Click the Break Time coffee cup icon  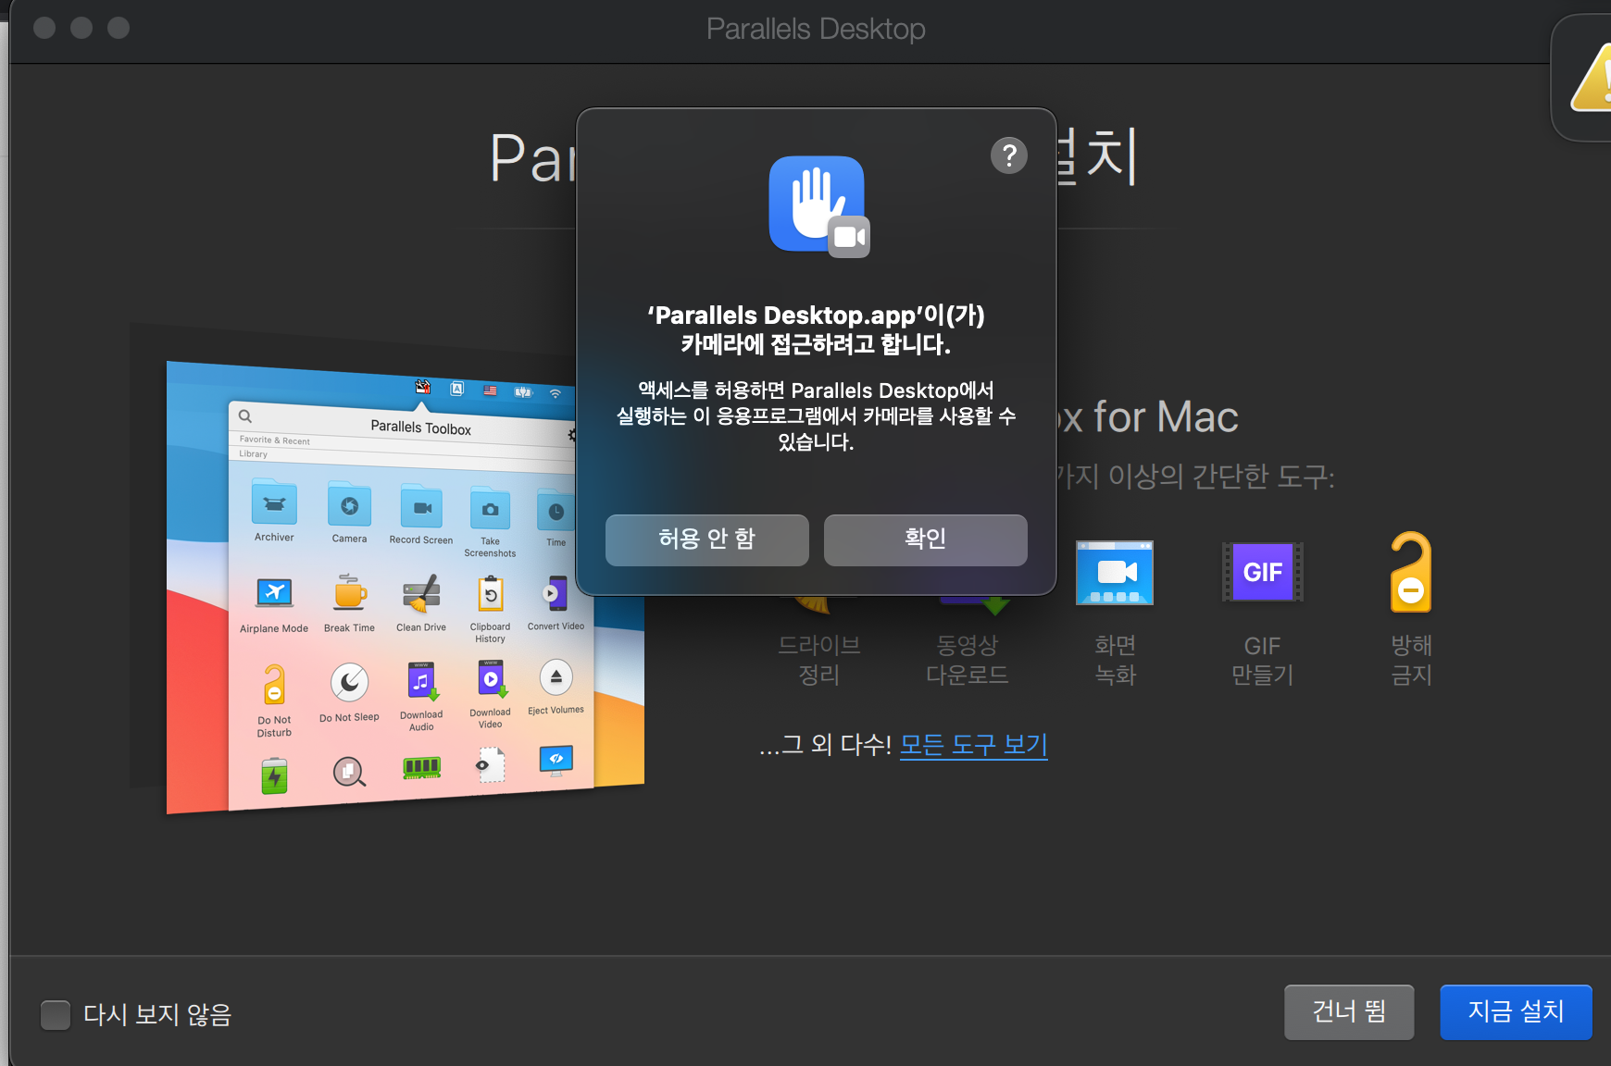click(350, 593)
